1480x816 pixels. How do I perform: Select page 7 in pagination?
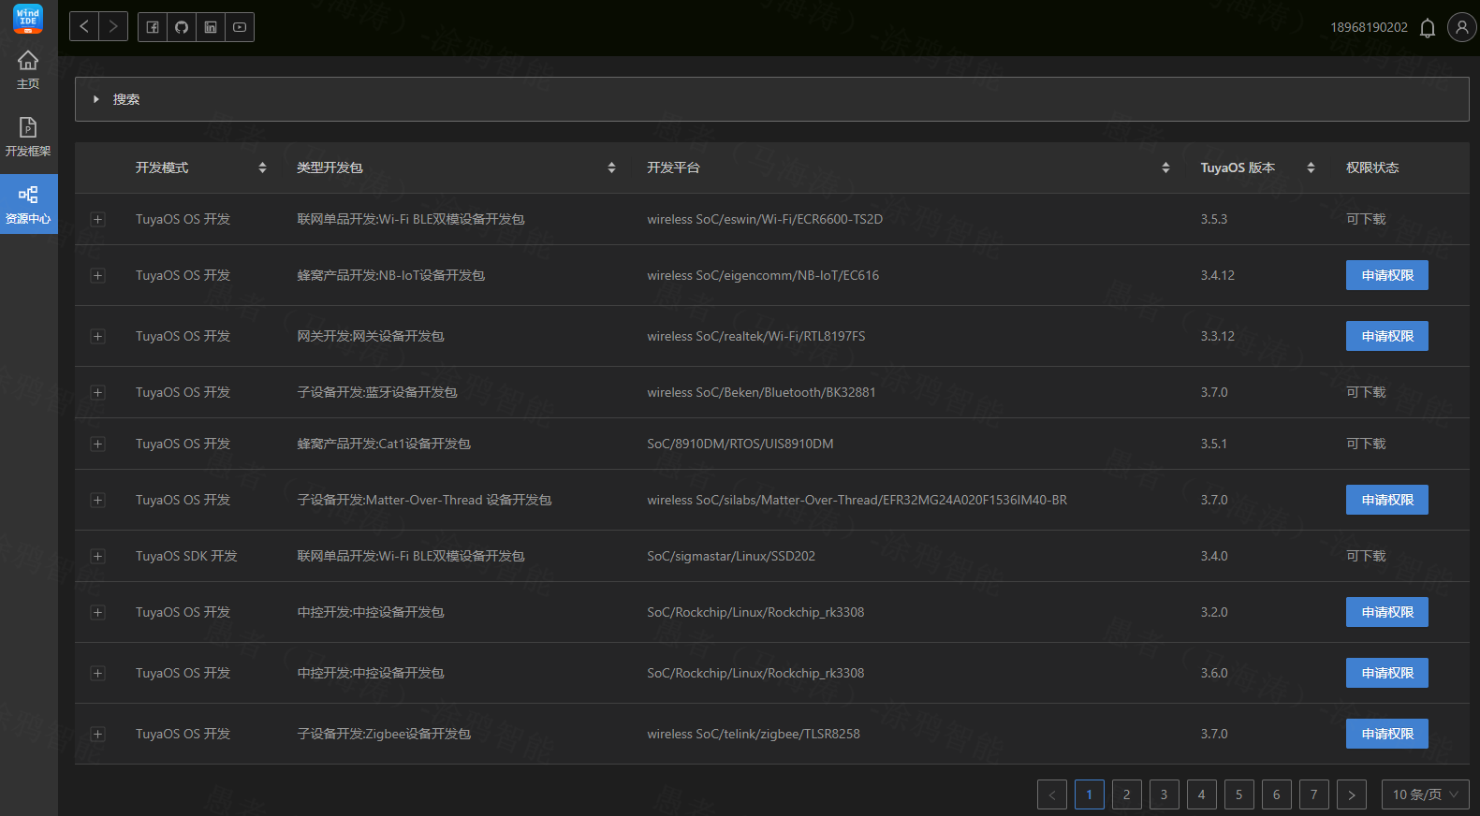coord(1314,794)
